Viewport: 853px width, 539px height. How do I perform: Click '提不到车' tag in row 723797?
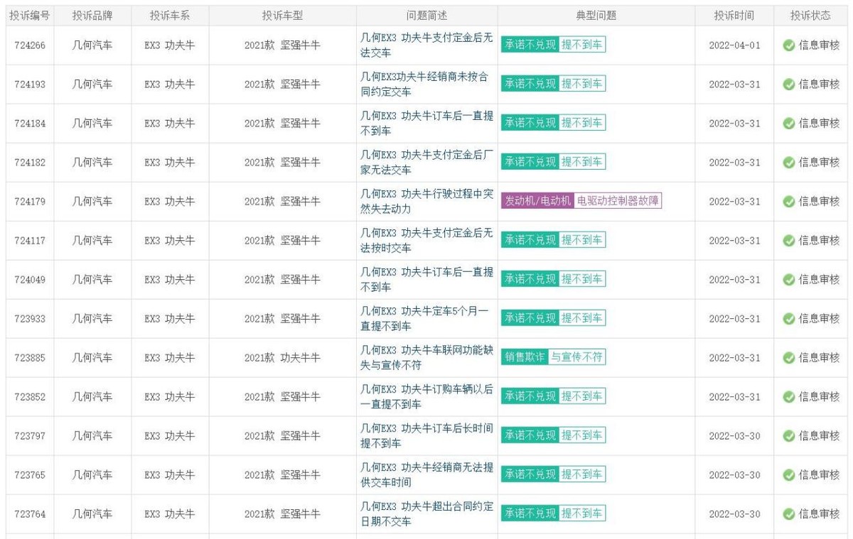pyautogui.click(x=582, y=435)
